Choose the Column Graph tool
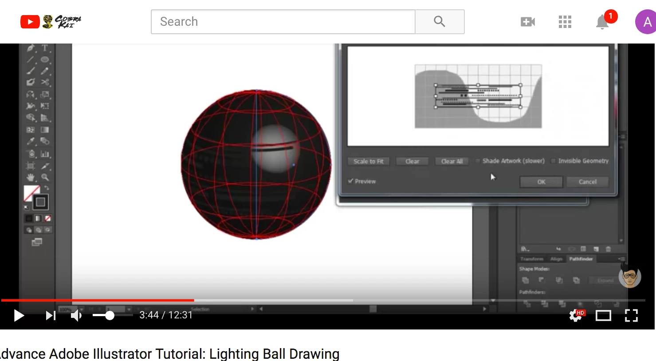The width and height of the screenshot is (656, 361). pos(45,154)
